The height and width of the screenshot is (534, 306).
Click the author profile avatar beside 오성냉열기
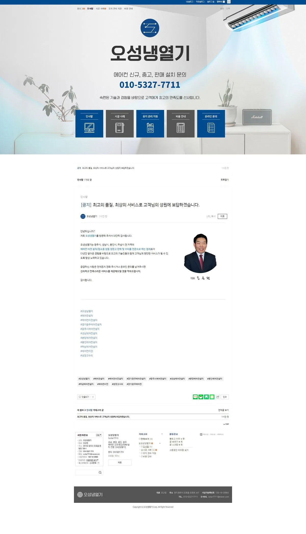83,216
